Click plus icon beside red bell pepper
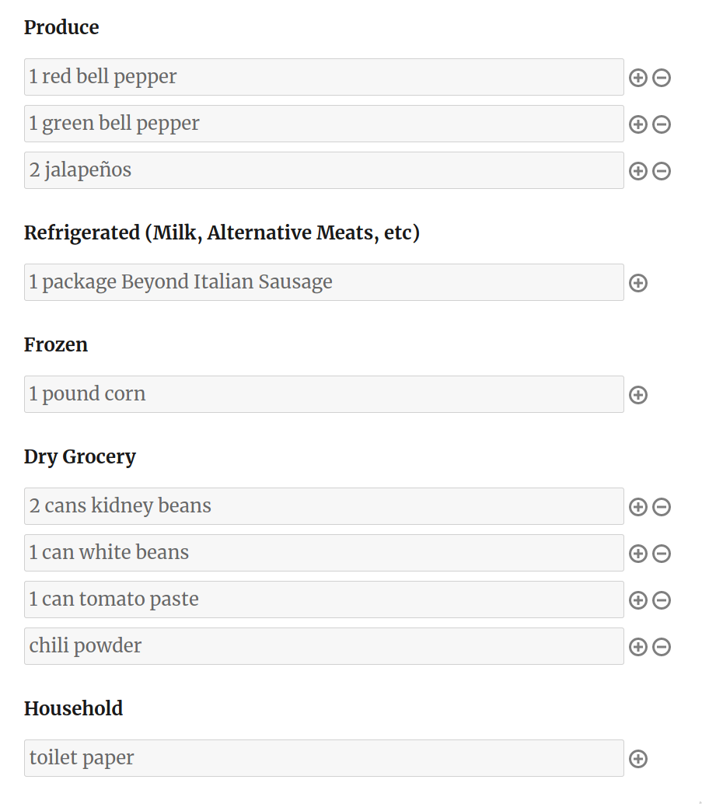Image resolution: width=702 pixels, height=804 pixels. tap(637, 78)
